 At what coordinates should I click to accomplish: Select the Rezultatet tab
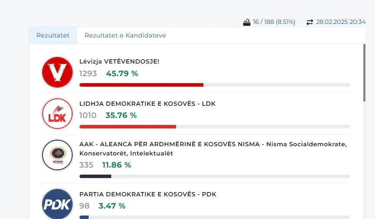pyautogui.click(x=53, y=35)
